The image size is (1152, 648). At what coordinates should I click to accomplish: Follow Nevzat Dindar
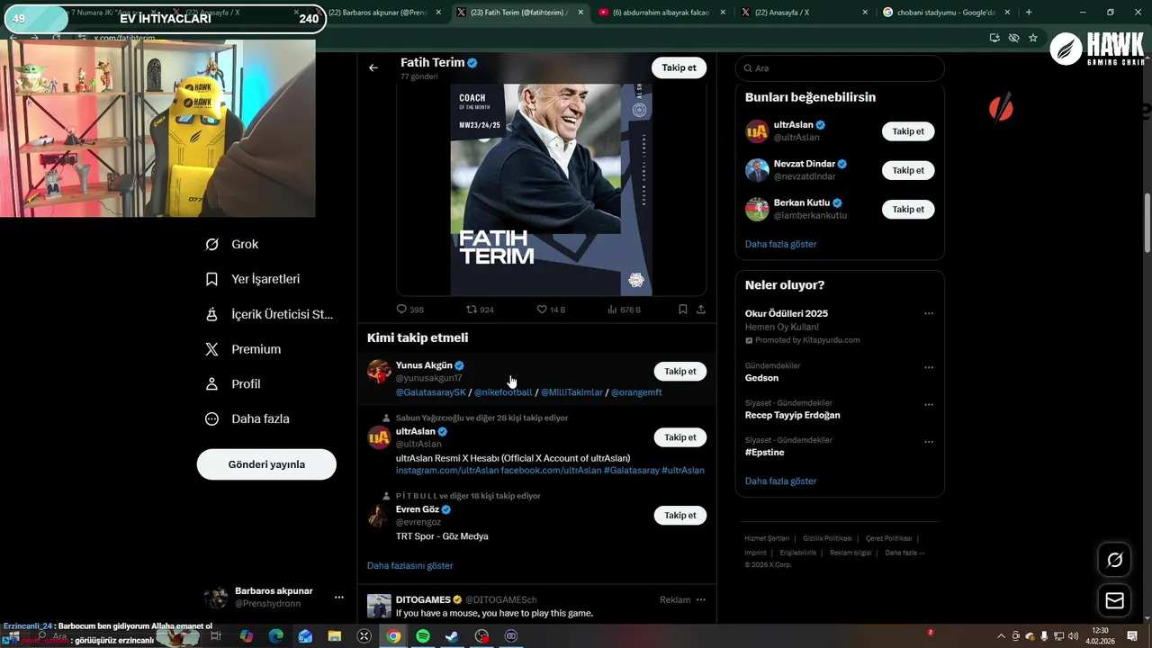coord(908,170)
